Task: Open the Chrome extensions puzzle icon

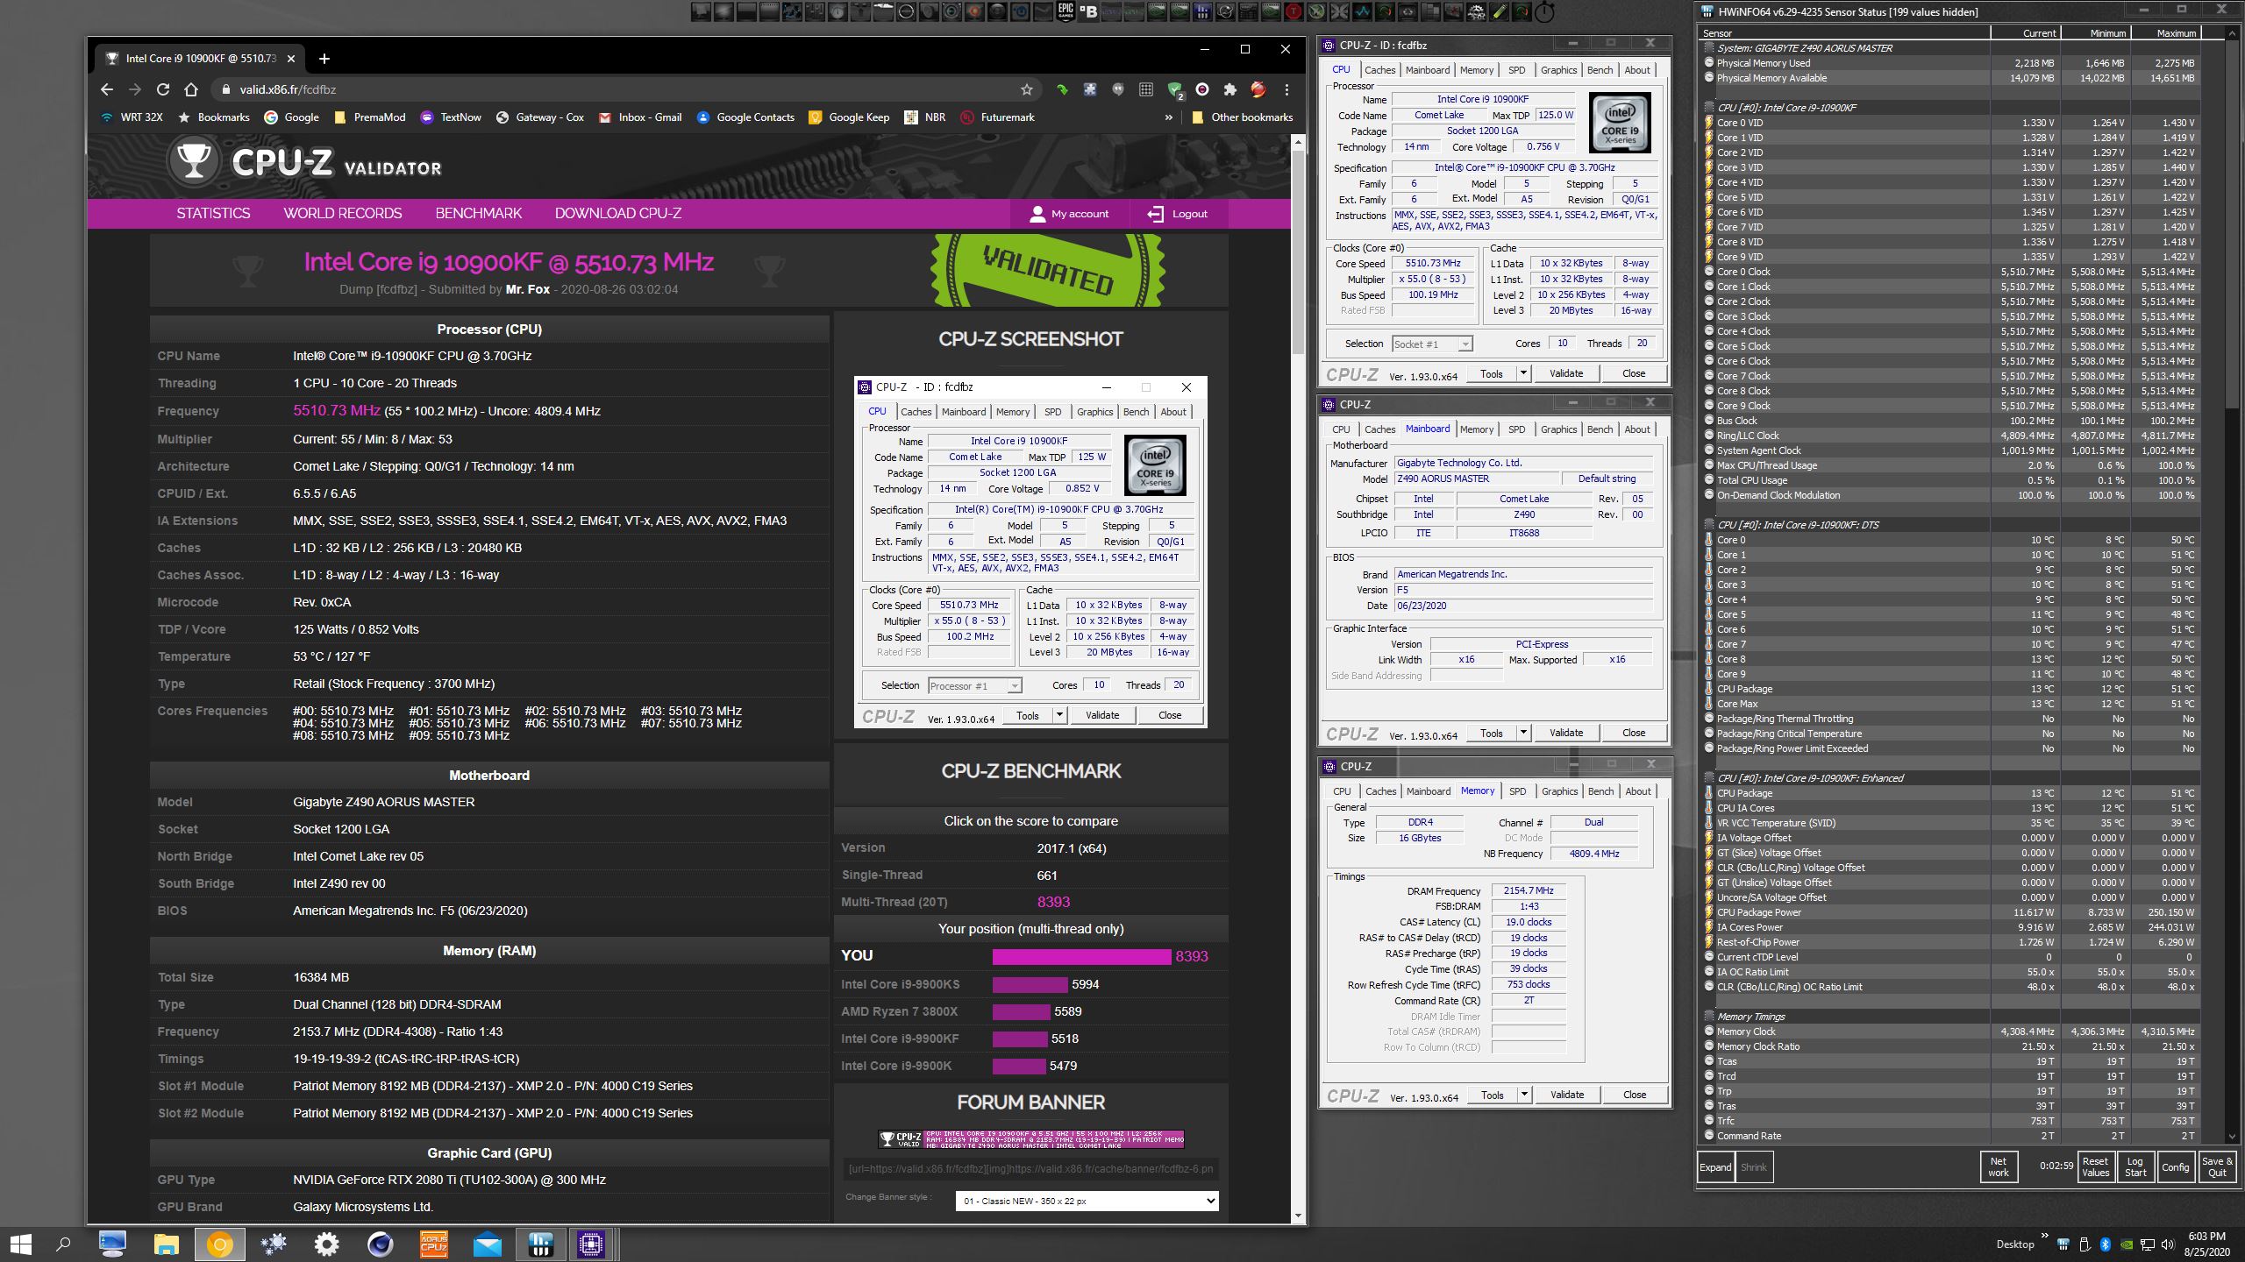Action: [1230, 89]
